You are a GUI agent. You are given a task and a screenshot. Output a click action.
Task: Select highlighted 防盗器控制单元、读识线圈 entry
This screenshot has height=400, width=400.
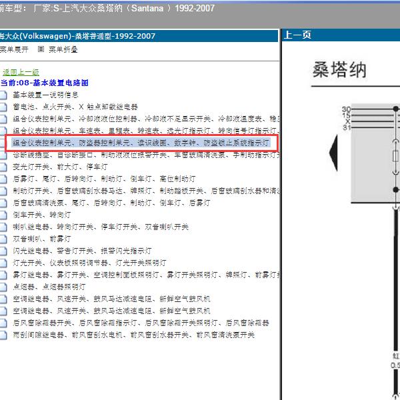(141, 143)
